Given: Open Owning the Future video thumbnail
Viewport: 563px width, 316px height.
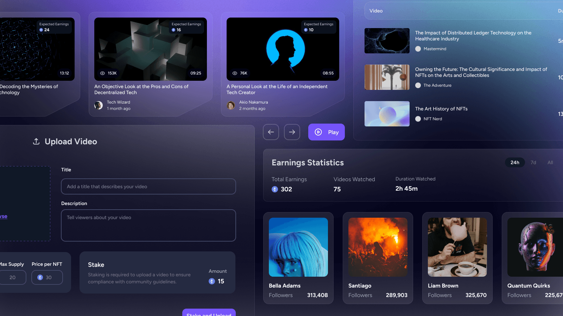Looking at the screenshot, I should click(387, 77).
